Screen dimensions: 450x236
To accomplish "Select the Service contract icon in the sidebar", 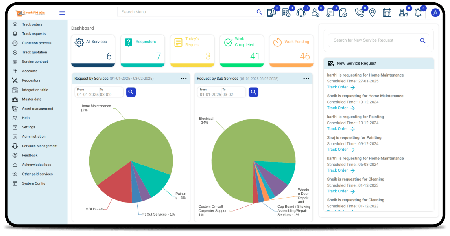I will 14,62.
